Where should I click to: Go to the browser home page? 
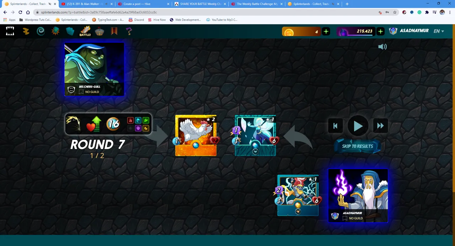tap(28, 12)
